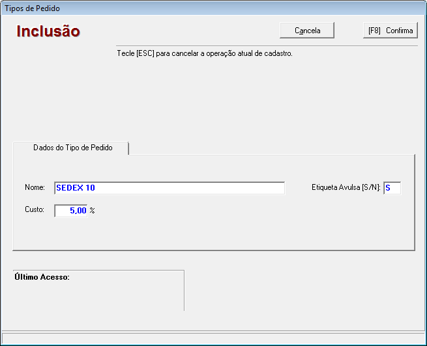Click the Inclusão heading
Screen dimensions: 427x346
coord(48,31)
